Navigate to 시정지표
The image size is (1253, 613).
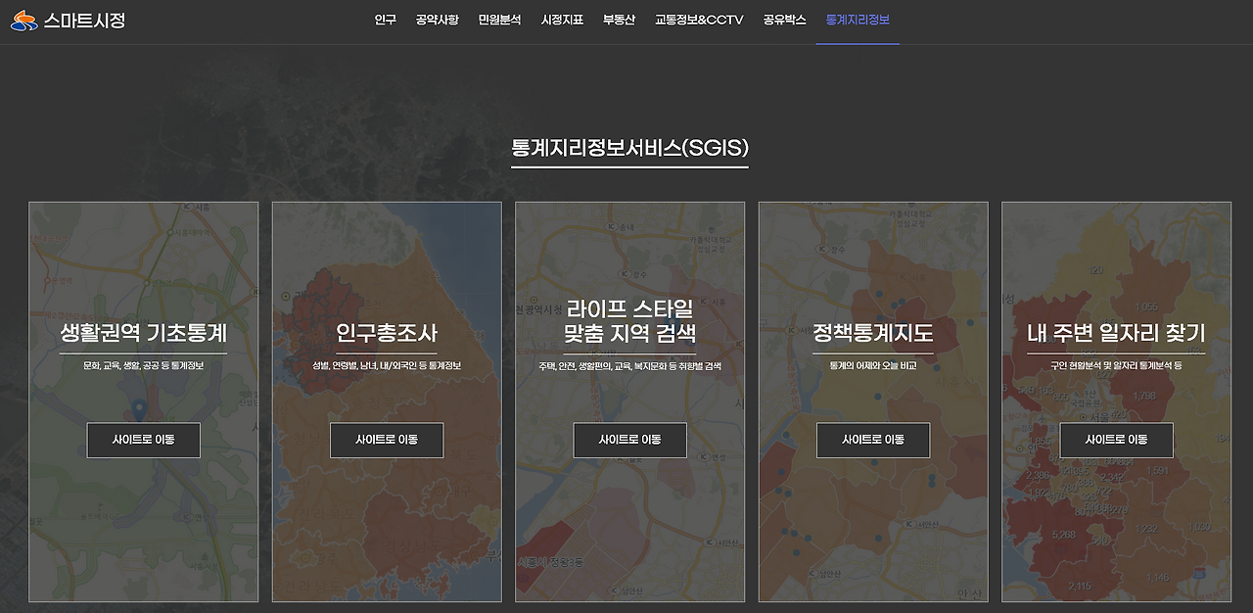pyautogui.click(x=560, y=19)
